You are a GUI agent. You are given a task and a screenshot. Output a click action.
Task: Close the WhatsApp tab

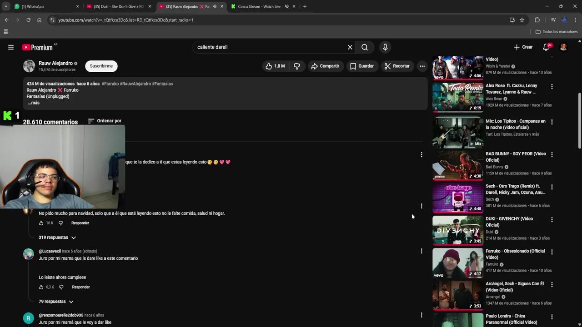click(77, 6)
